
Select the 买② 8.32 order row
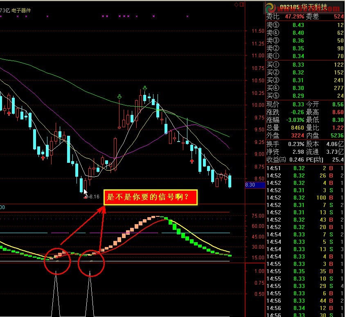pyautogui.click(x=305, y=72)
